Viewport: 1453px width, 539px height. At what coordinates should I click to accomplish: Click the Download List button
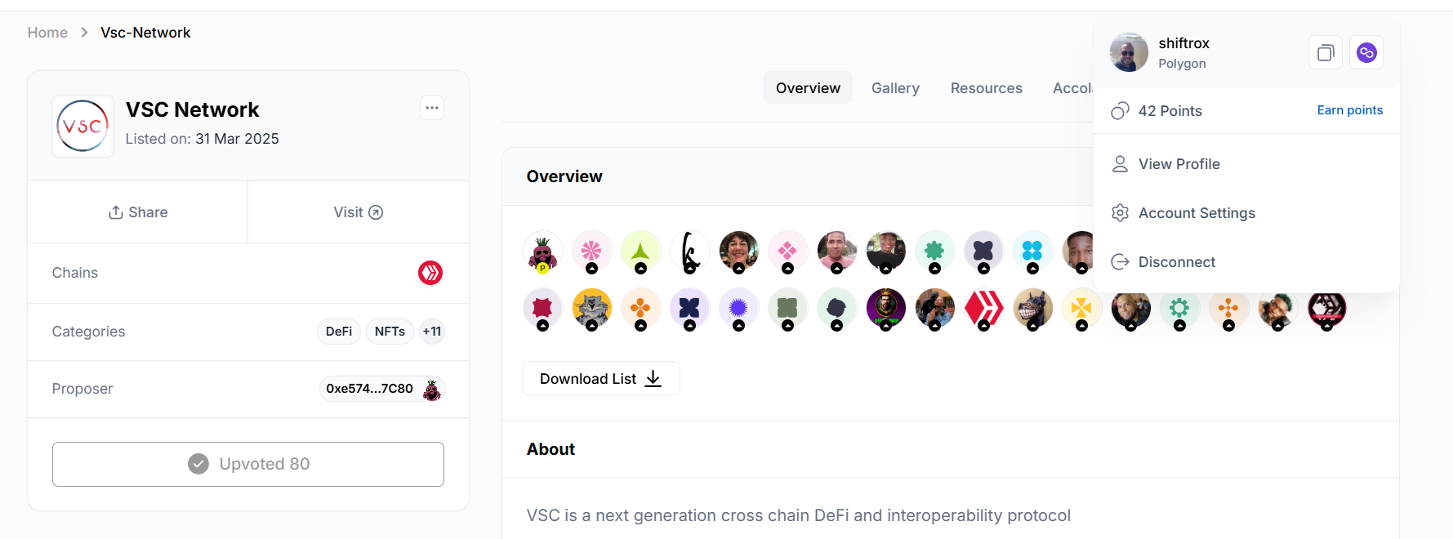[x=601, y=379]
